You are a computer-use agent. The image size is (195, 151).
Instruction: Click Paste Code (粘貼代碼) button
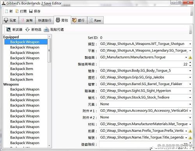pos(54,30)
